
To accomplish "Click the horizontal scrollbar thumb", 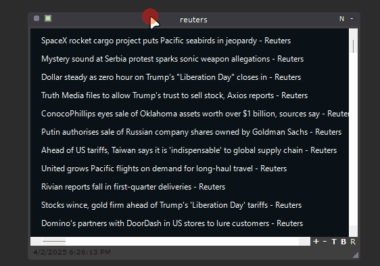I will [x=54, y=242].
